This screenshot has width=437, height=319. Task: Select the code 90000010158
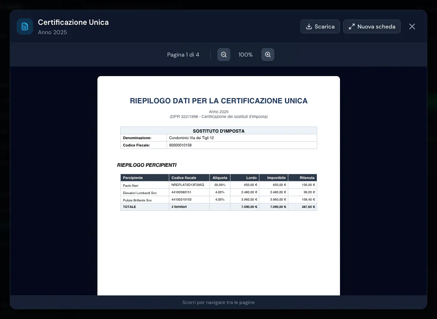[x=180, y=145]
